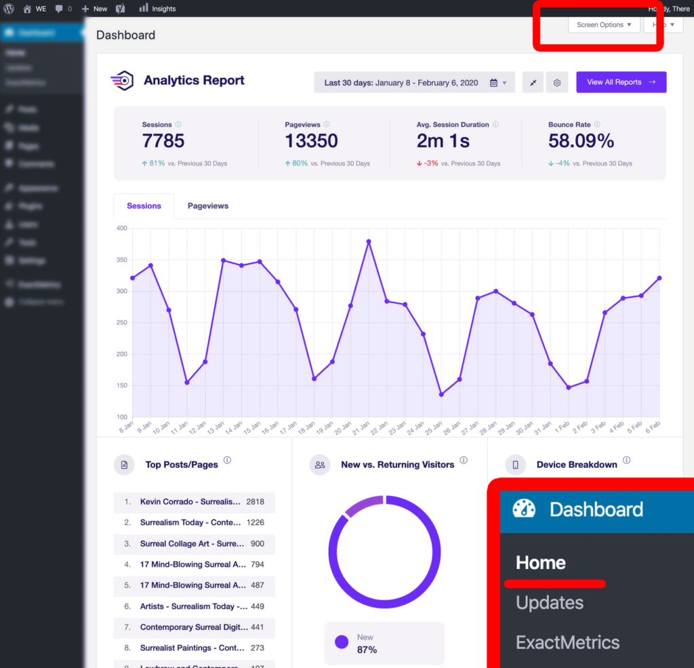
Task: Open the analytics settings gear icon
Action: 557,82
